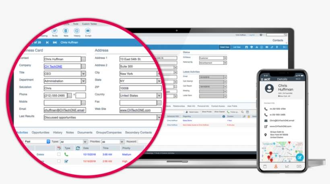This screenshot has height=184, width=330.
Task: Click green phone call icon in 10/15/2018 row
Action: tap(66, 154)
